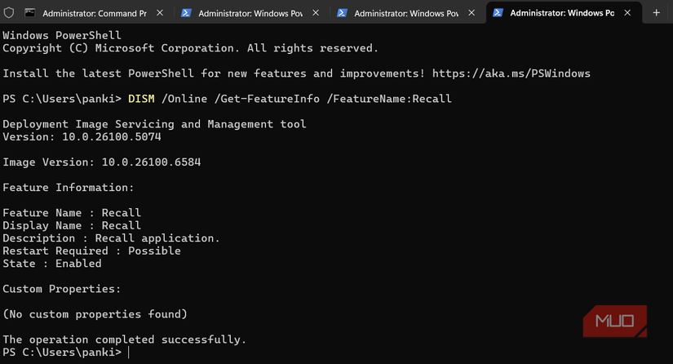Viewport: 673px width, 364px height.
Task: Switch to the Administrator: Command Prompt tab
Action: click(94, 13)
